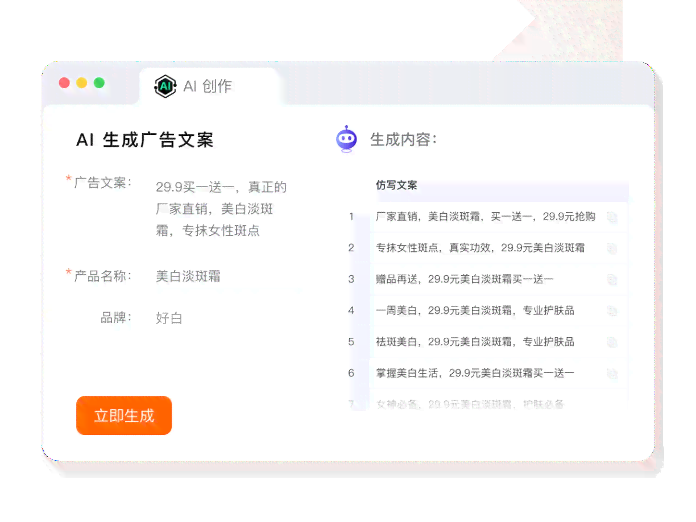Copy row 3 赠品再送 generated text
This screenshot has height=522, width=696.
click(x=612, y=279)
